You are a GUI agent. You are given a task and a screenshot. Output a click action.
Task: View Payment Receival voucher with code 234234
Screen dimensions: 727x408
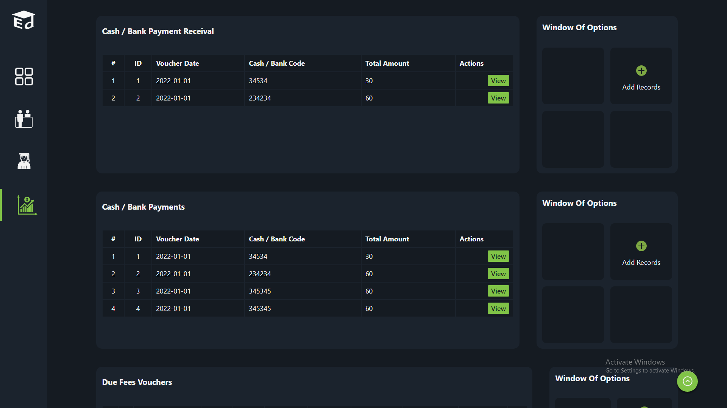(498, 98)
